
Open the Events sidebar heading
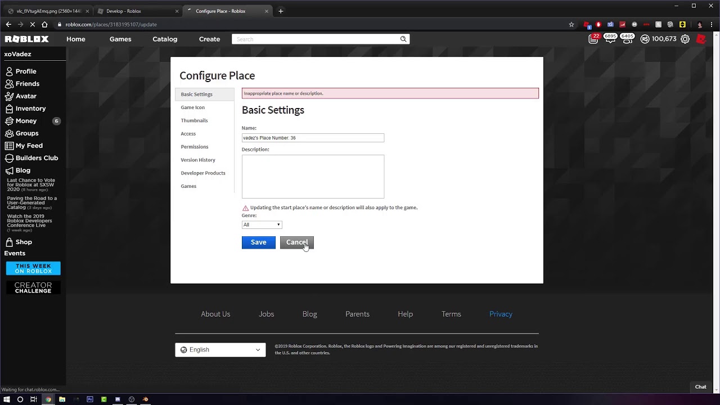pos(15,254)
